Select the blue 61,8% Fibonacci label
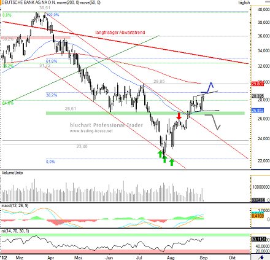The image size is (270, 260). (52, 61)
